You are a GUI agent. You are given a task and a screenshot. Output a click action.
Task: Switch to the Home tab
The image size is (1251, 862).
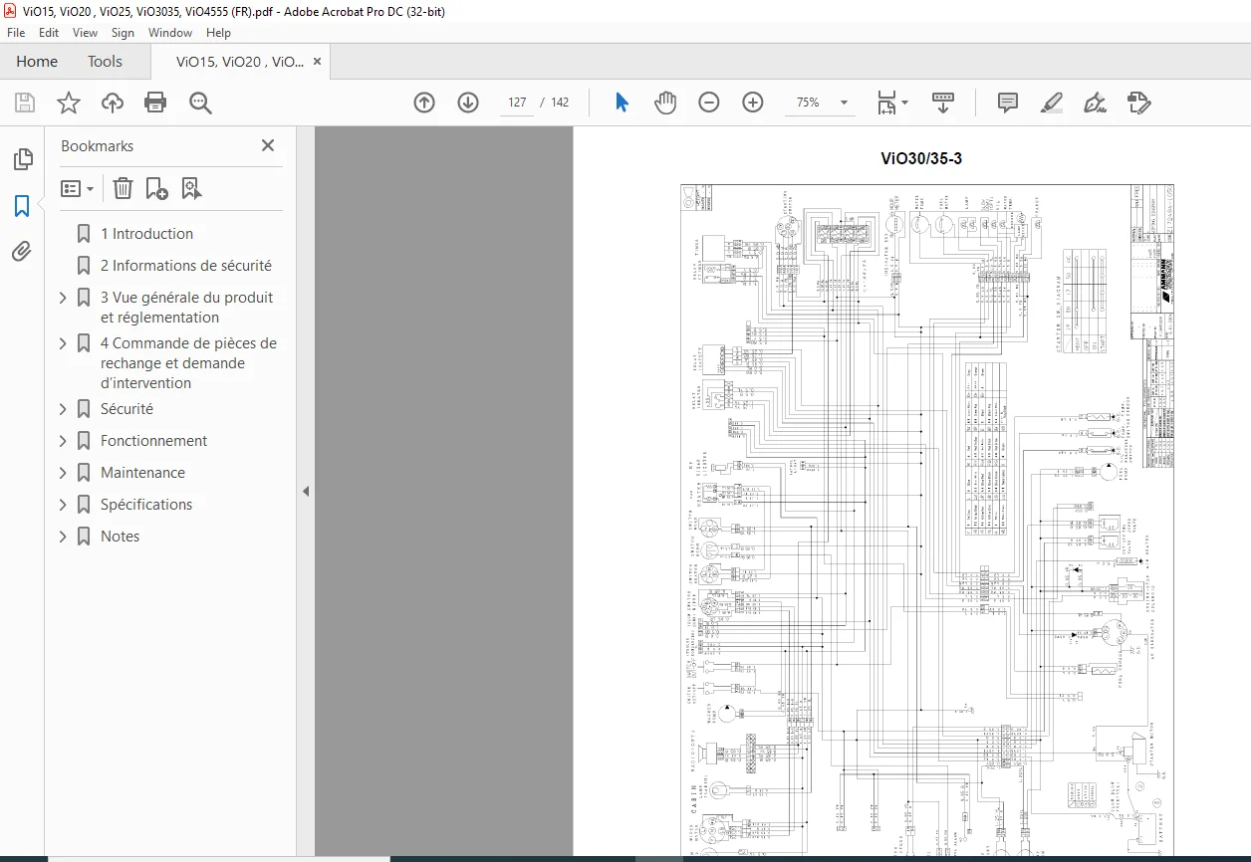tap(37, 61)
